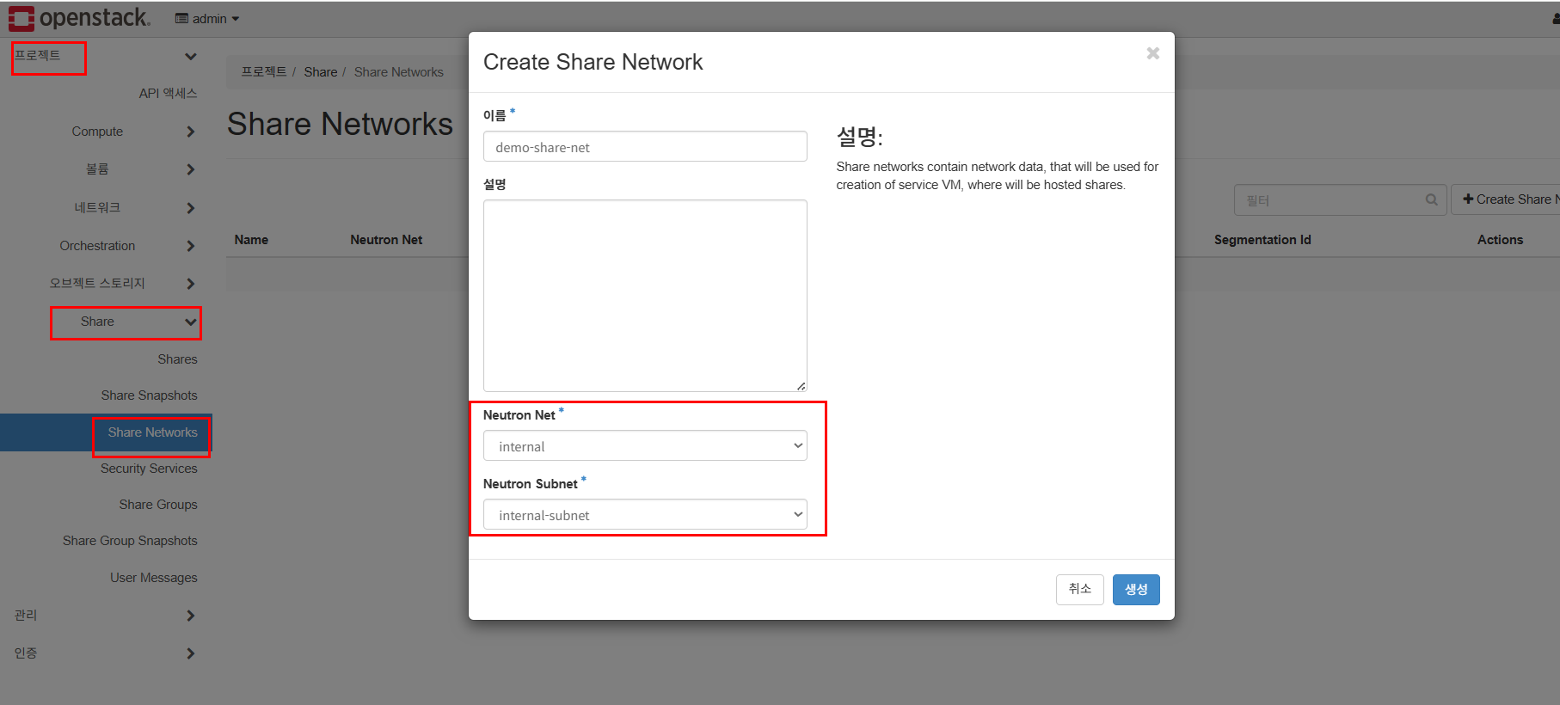Screen dimensions: 1560x705
Task: Open the Shares page
Action: click(x=177, y=359)
